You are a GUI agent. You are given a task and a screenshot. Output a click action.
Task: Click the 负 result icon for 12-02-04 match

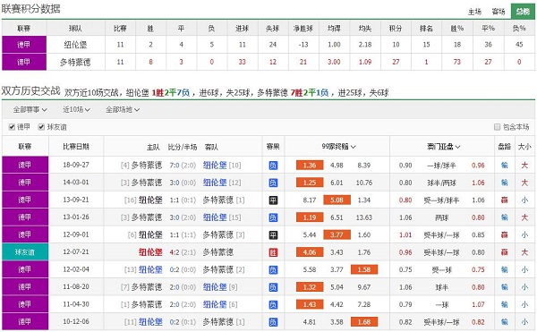pyautogui.click(x=273, y=269)
